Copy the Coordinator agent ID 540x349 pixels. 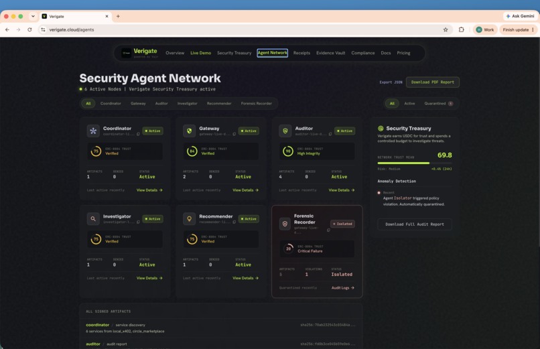pyautogui.click(x=139, y=134)
